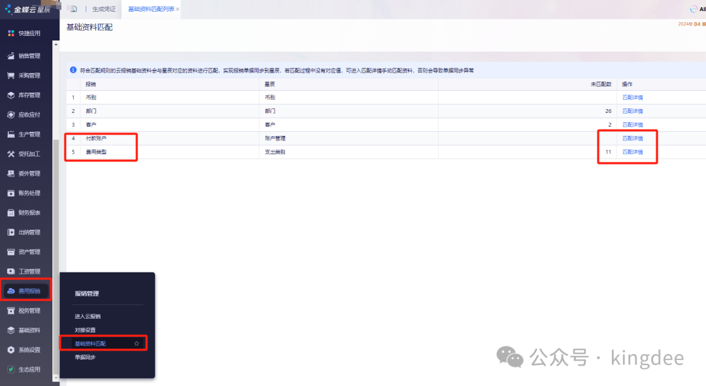Click the info icon in the notice bar
Screen dimensions: 706x386
coord(73,70)
